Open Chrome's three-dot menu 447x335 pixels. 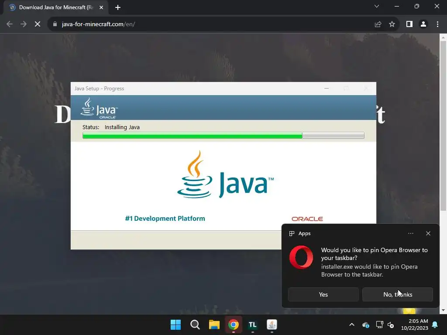pyautogui.click(x=437, y=24)
